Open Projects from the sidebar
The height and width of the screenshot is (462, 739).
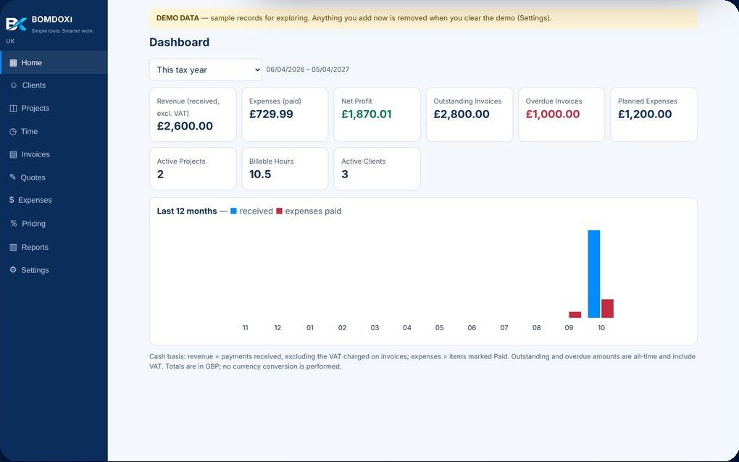pos(54,109)
